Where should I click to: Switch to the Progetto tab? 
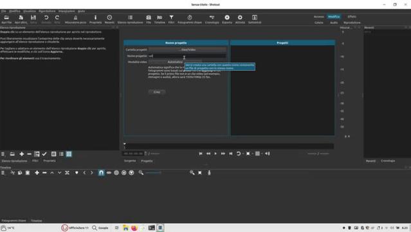click(x=147, y=161)
